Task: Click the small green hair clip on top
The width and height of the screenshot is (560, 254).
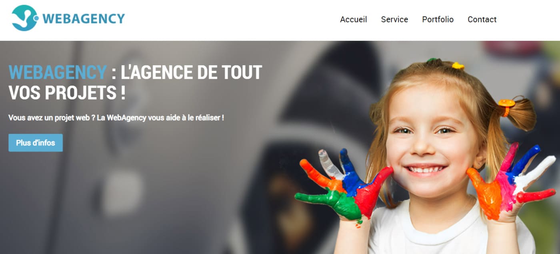Action: [432, 60]
